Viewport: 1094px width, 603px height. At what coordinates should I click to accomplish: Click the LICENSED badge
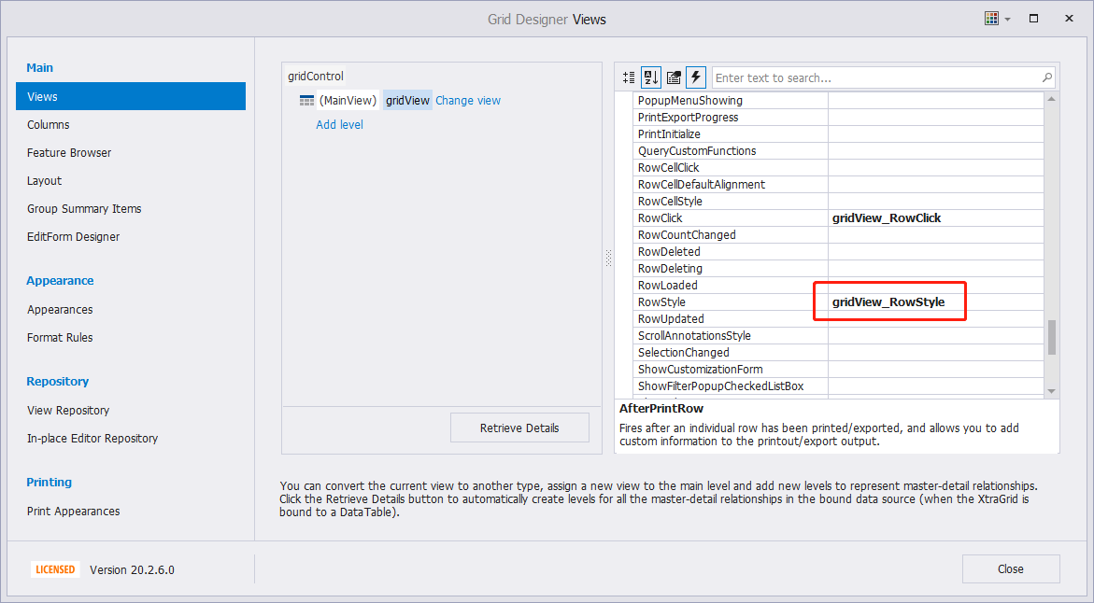click(x=55, y=569)
